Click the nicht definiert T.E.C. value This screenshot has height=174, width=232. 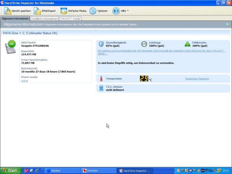point(115,90)
